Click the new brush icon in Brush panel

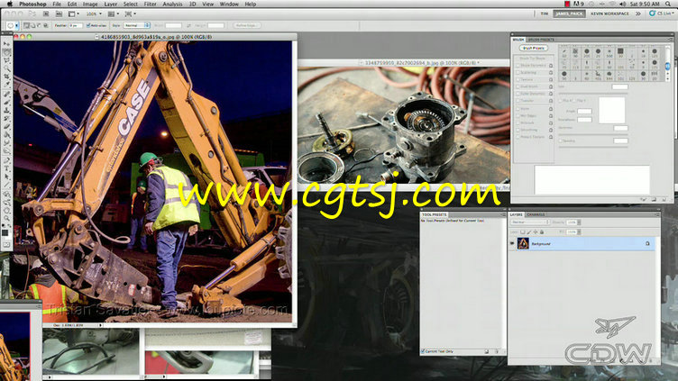(654, 200)
